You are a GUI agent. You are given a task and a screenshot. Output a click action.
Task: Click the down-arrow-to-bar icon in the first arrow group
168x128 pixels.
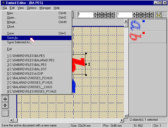click(104, 17)
